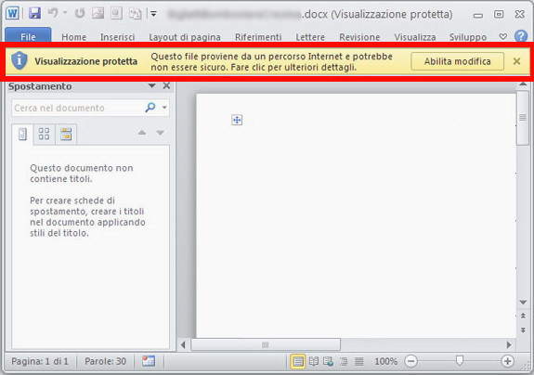Switch to the Home ribbon tab
The image size is (534, 375).
tap(73, 37)
